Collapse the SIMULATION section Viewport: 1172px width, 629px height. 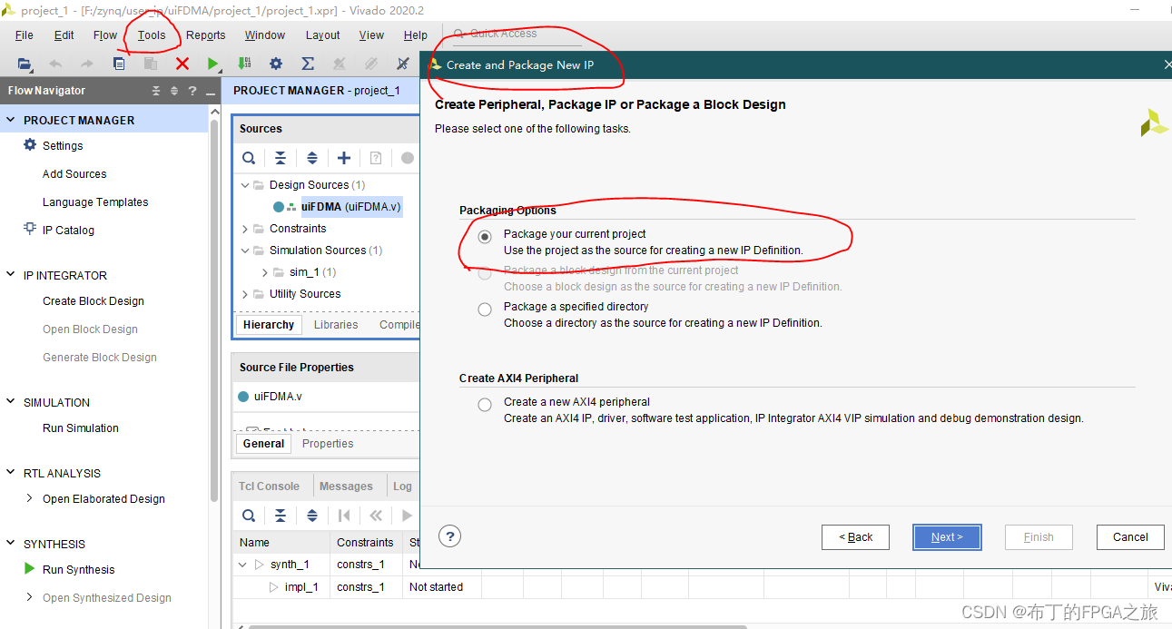(11, 402)
